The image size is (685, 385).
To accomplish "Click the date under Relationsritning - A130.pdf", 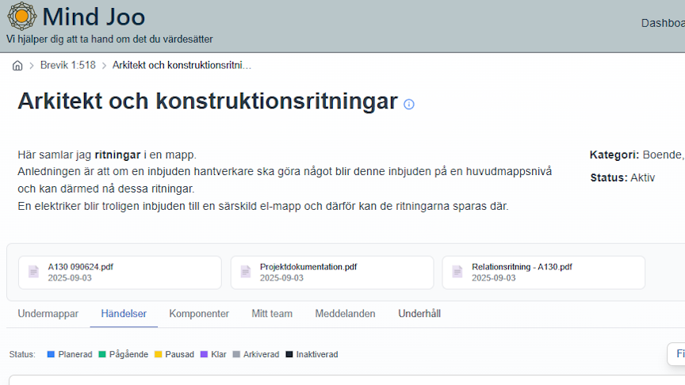I will tap(494, 278).
